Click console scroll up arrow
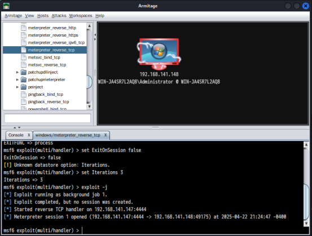The height and width of the screenshot is (236, 312). 306,145
